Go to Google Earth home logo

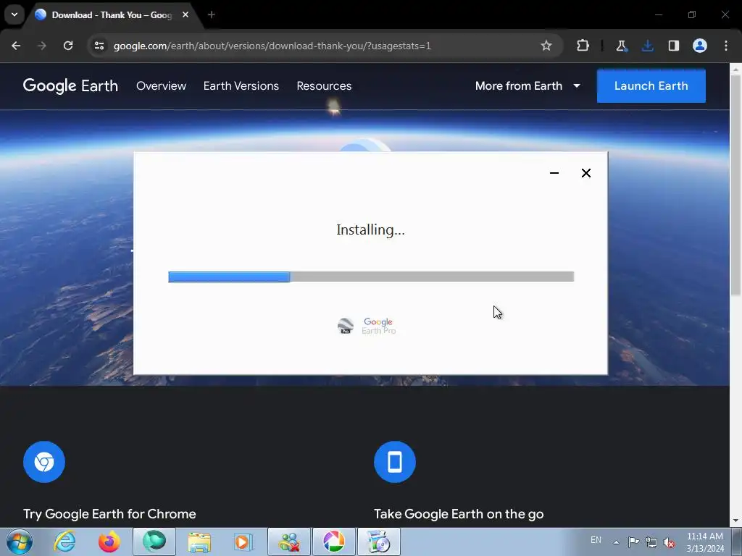point(70,86)
